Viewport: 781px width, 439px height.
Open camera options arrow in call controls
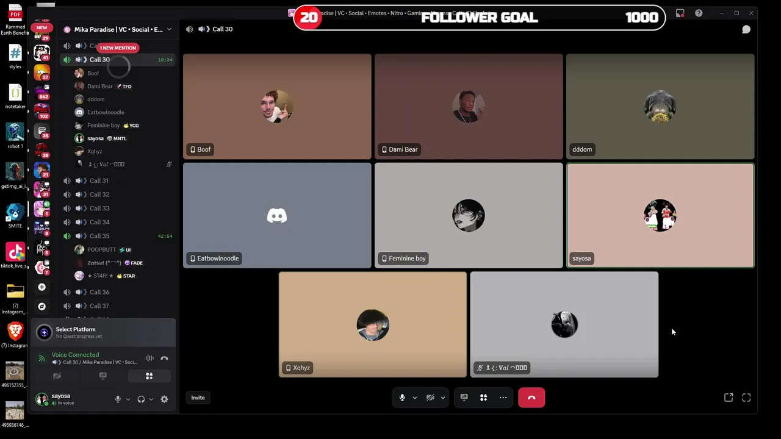[x=443, y=398]
